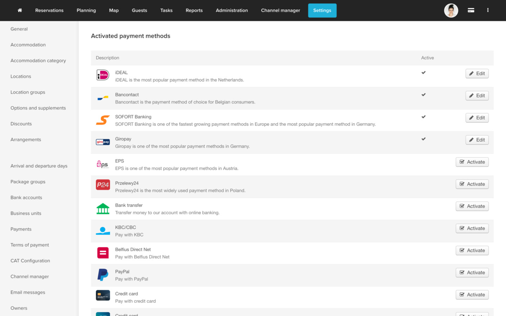
Task: Click the active checkmark for iDEAL
Action: (423, 73)
